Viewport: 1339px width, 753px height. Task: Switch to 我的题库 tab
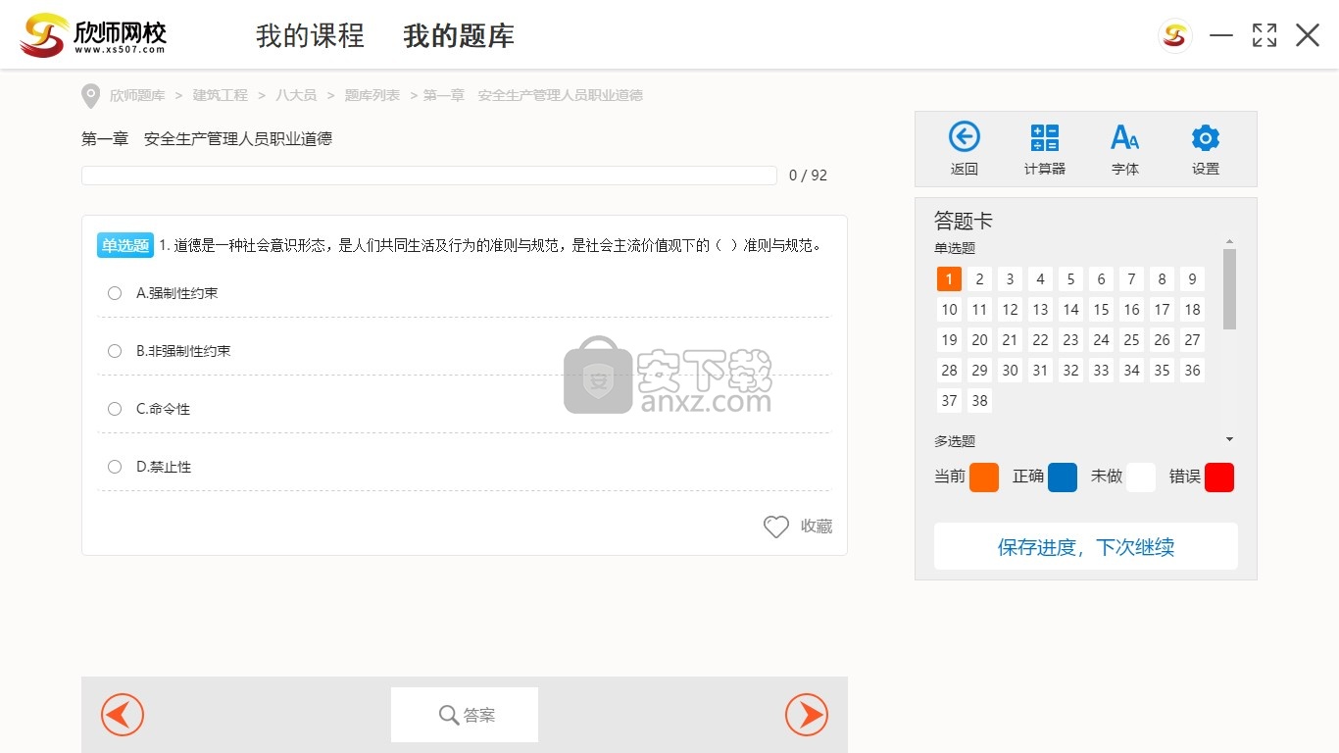tap(459, 36)
